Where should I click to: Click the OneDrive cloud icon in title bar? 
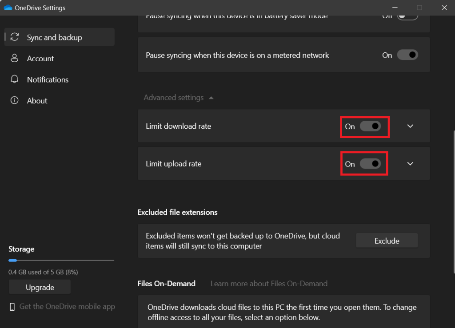pyautogui.click(x=8, y=8)
